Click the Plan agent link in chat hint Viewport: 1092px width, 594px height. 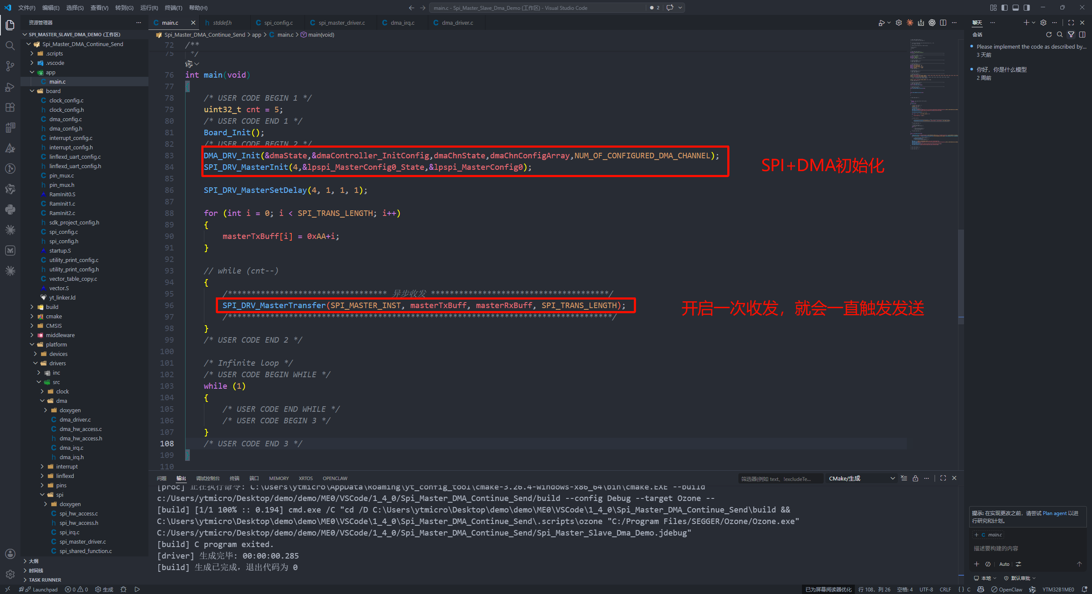point(1054,513)
